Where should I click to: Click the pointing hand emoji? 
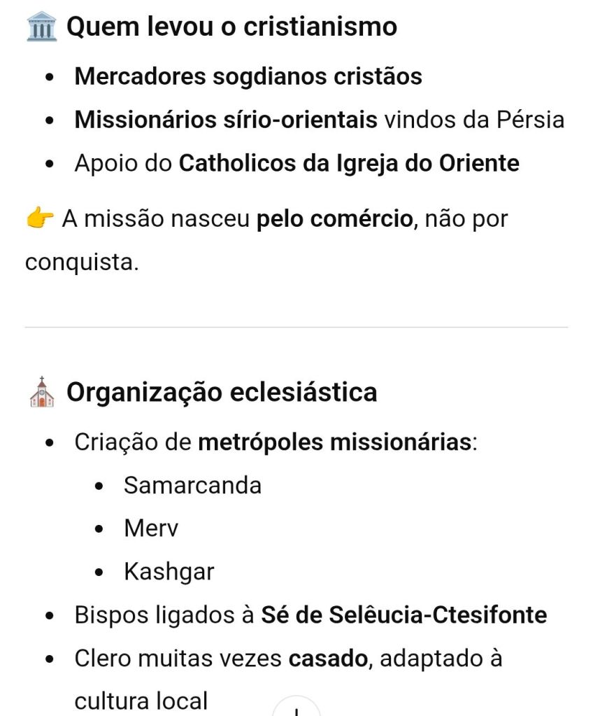point(40,219)
